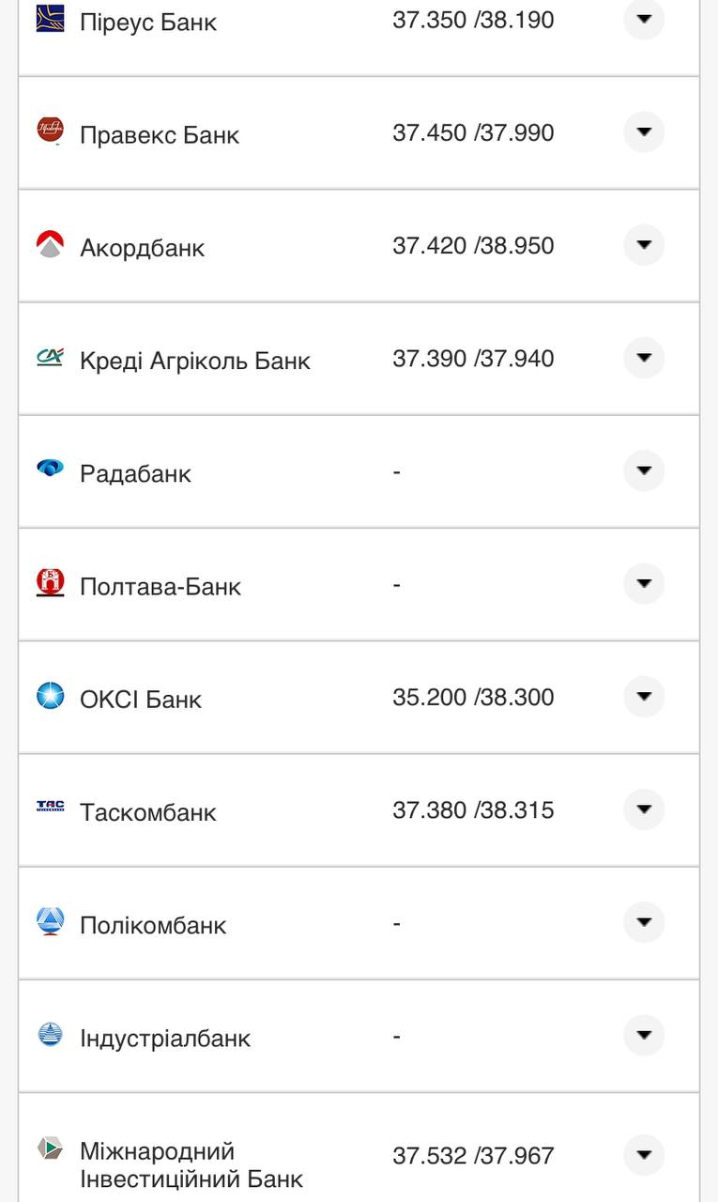718x1202 pixels.
Task: Click the Таскомбанк TAC logo icon
Action: 51,806
